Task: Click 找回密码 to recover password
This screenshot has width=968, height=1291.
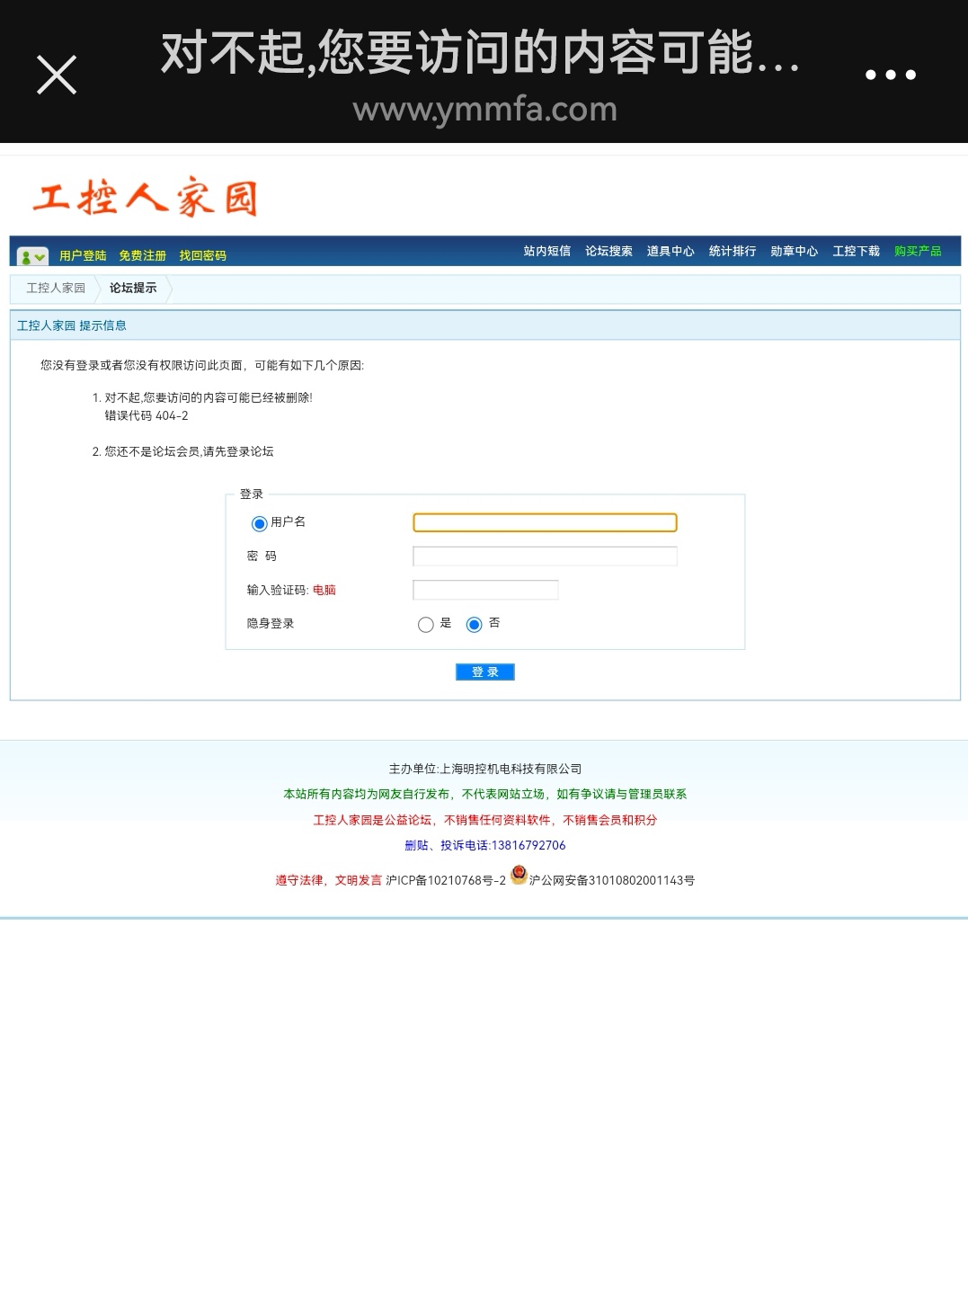Action: coord(202,256)
